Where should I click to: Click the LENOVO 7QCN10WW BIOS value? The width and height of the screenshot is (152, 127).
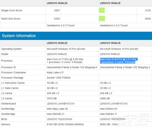(60, 119)
